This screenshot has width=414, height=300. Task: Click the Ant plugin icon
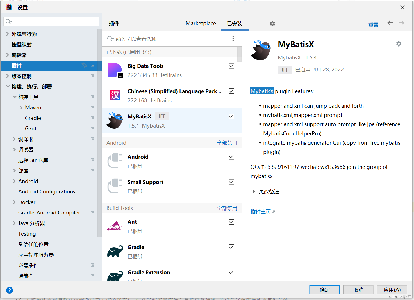click(x=115, y=226)
